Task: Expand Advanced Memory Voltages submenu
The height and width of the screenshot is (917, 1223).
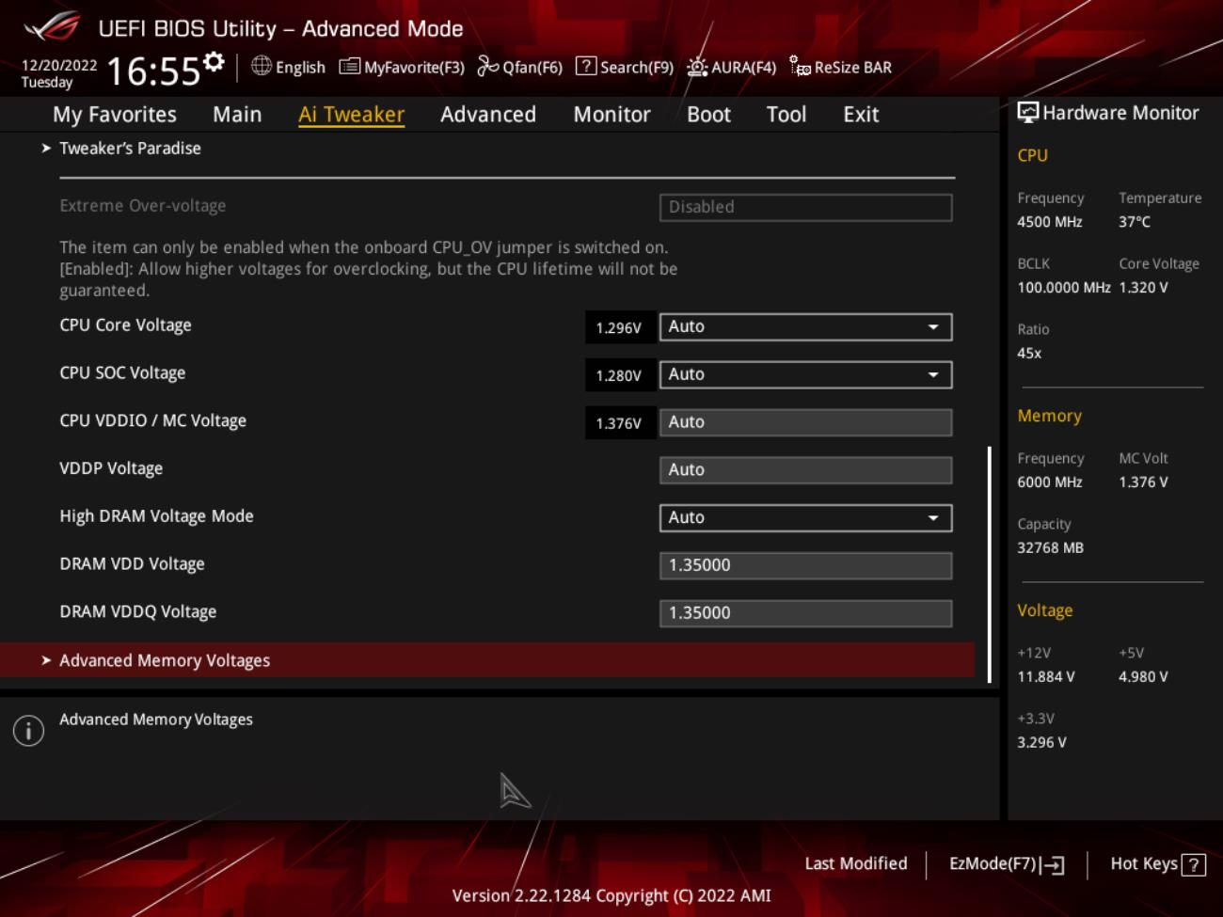Action: [487, 660]
